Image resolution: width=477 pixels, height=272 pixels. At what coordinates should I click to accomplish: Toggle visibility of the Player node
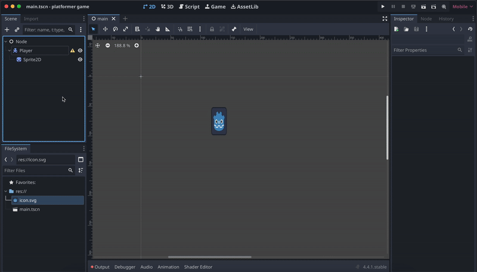(x=80, y=51)
